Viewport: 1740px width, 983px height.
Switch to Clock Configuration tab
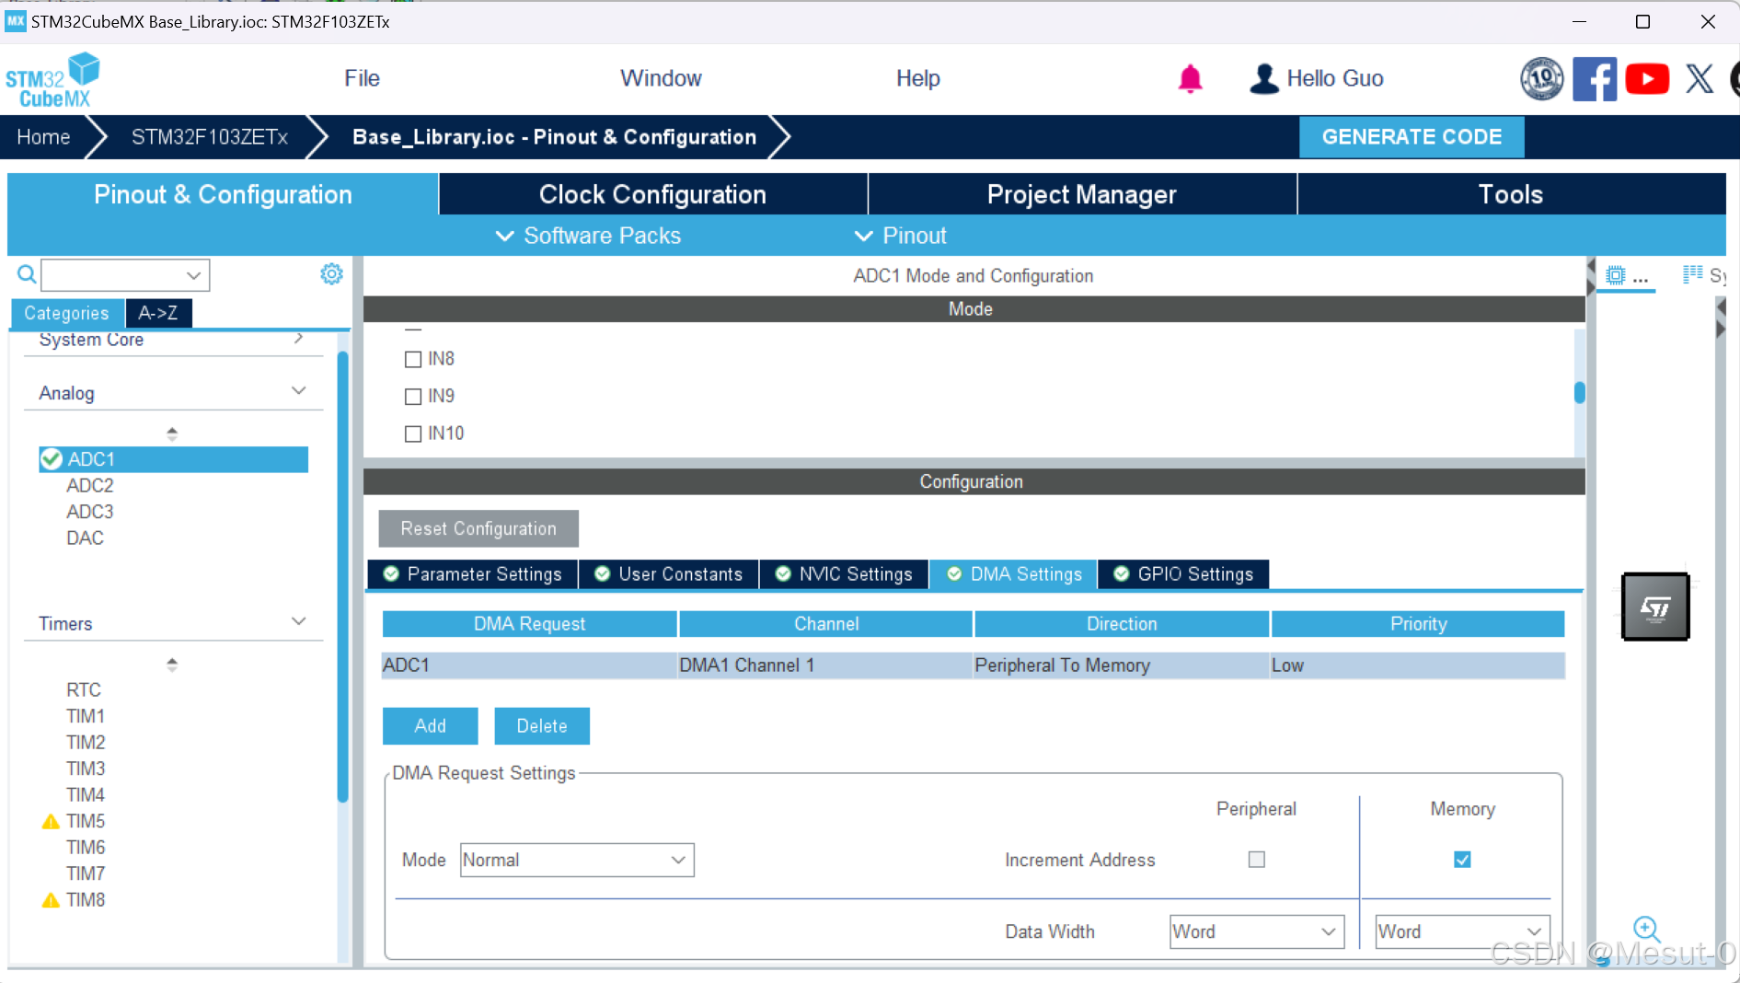tap(652, 194)
